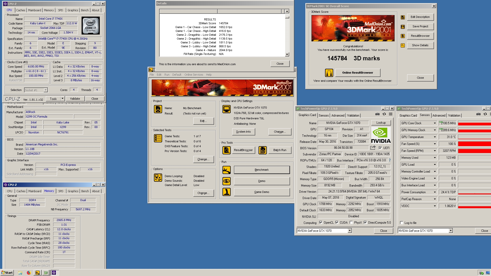Open the Power Consumption sensor dropdown

click(x=434, y=192)
